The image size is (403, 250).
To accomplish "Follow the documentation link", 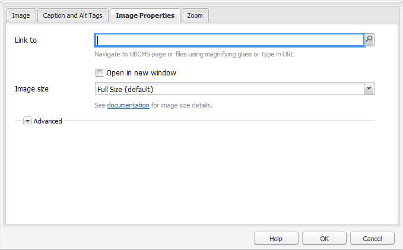I will [128, 105].
